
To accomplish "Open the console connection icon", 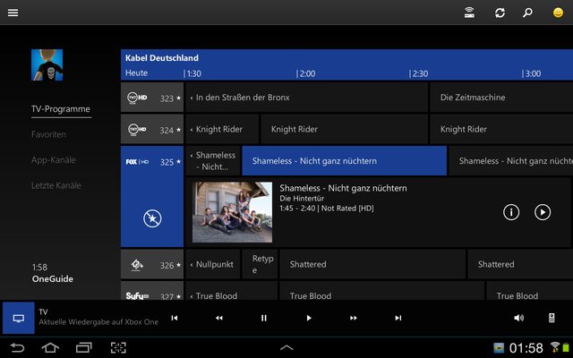I will coord(469,13).
